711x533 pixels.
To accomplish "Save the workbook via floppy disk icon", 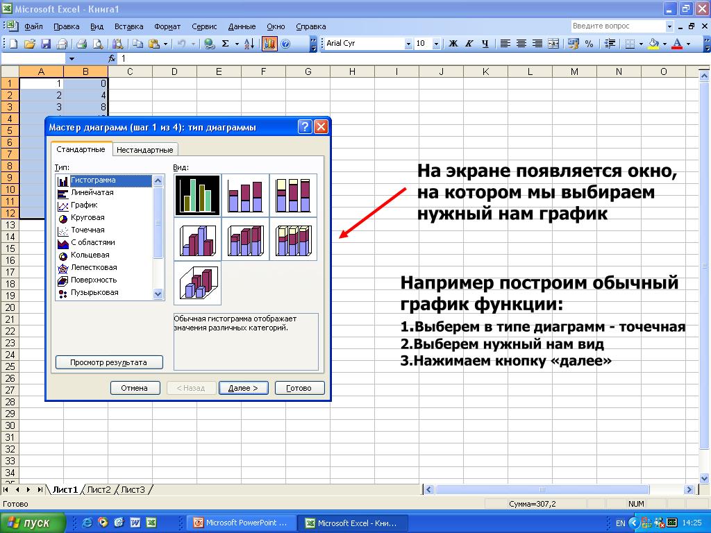I will click(45, 44).
